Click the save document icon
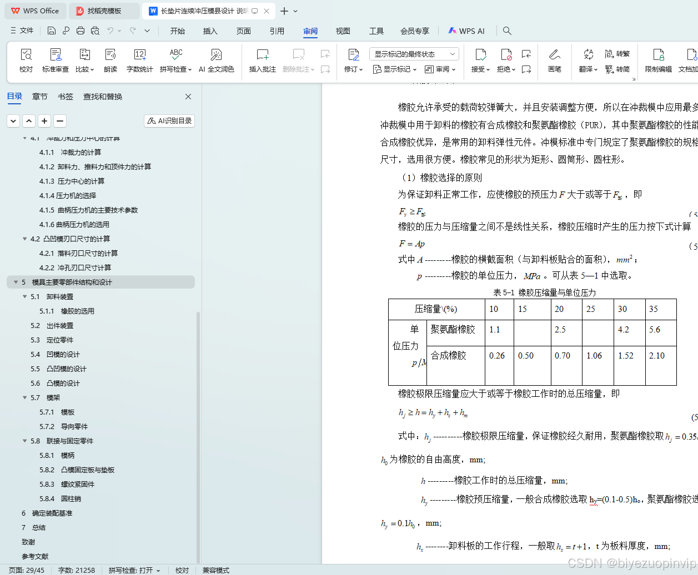Screen dimensions: 698x575 pyautogui.click(x=52, y=31)
